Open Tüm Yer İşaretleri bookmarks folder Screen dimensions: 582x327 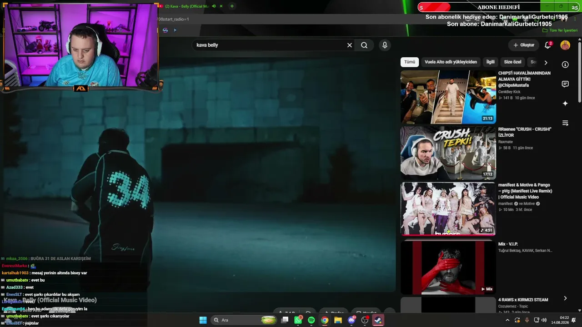tap(561, 30)
